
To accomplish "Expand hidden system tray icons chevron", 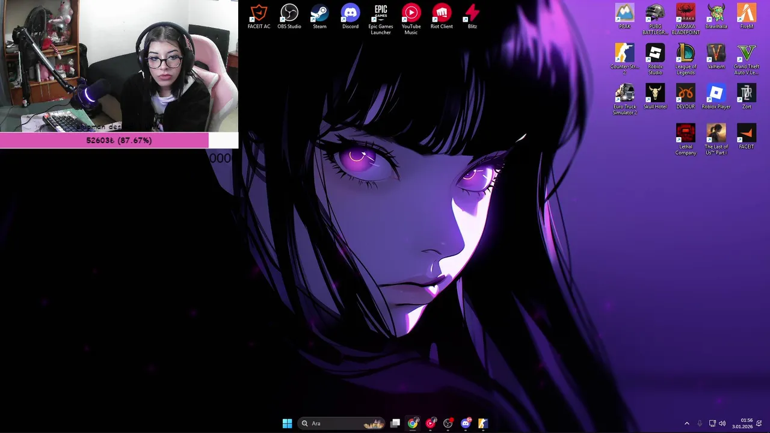I will click(687, 423).
